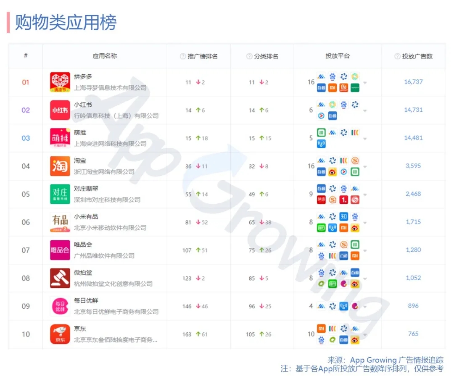Screen dimensions: 454x376
Task: Expand platform list for 淘宝 row
Action: [x=365, y=167]
